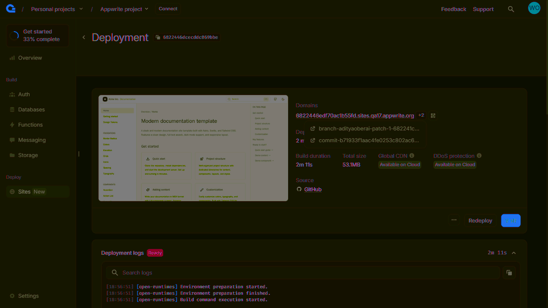The height and width of the screenshot is (308, 548).
Task: Click the Appwrite logo in the header
Action: (x=10, y=8)
